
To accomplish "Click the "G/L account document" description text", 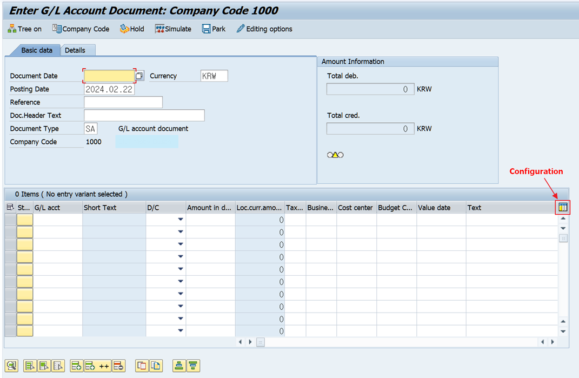I will (x=153, y=129).
